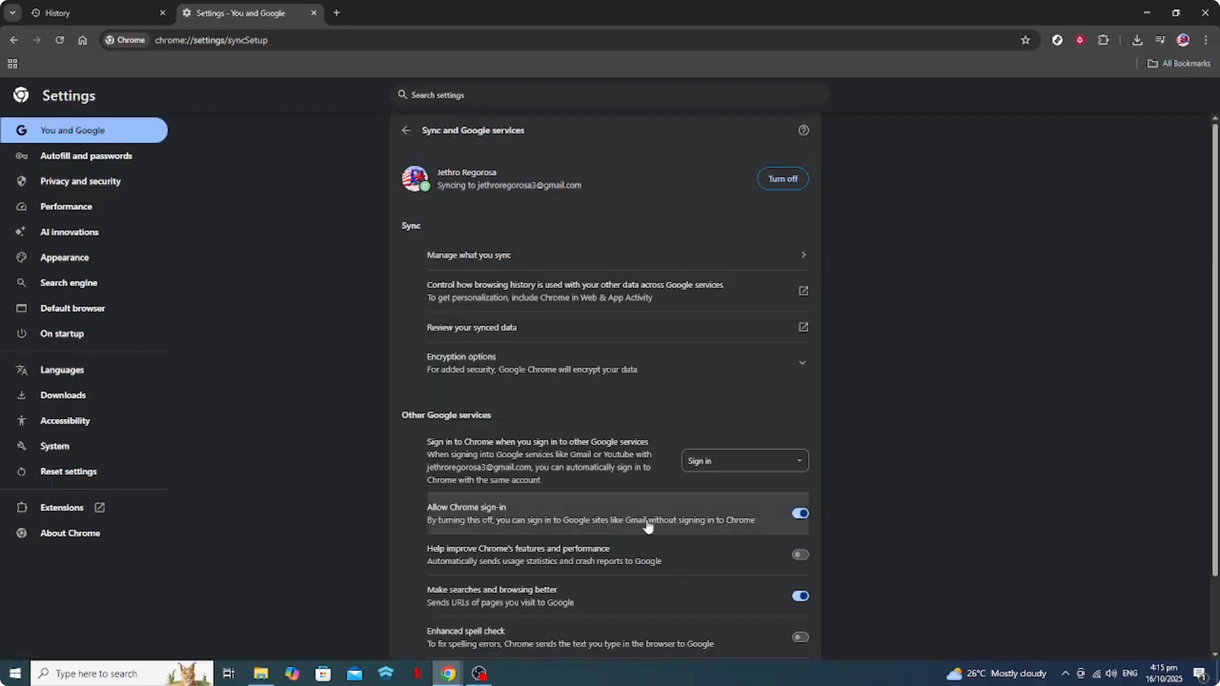Open the Sign in dropdown menu
The image size is (1220, 686).
point(745,461)
